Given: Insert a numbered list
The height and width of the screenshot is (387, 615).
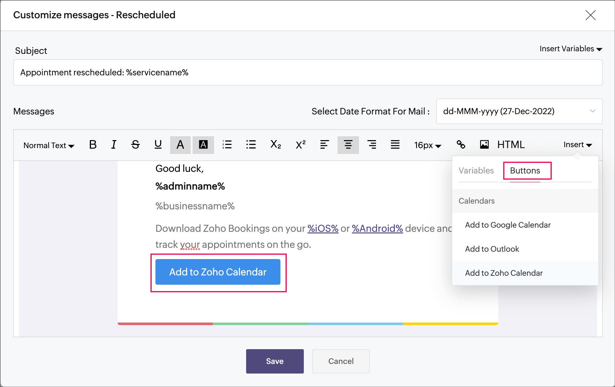Looking at the screenshot, I should click(227, 145).
